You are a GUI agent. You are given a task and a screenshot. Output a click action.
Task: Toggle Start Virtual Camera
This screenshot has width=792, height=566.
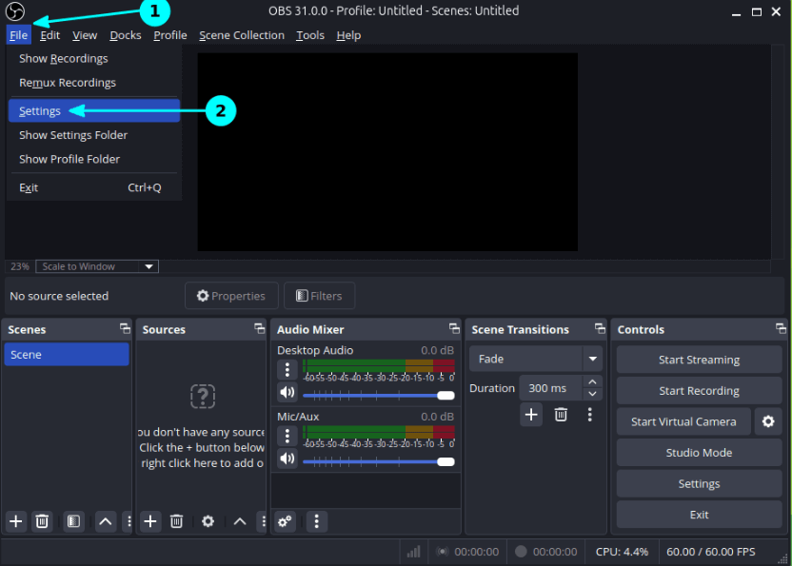coord(683,421)
